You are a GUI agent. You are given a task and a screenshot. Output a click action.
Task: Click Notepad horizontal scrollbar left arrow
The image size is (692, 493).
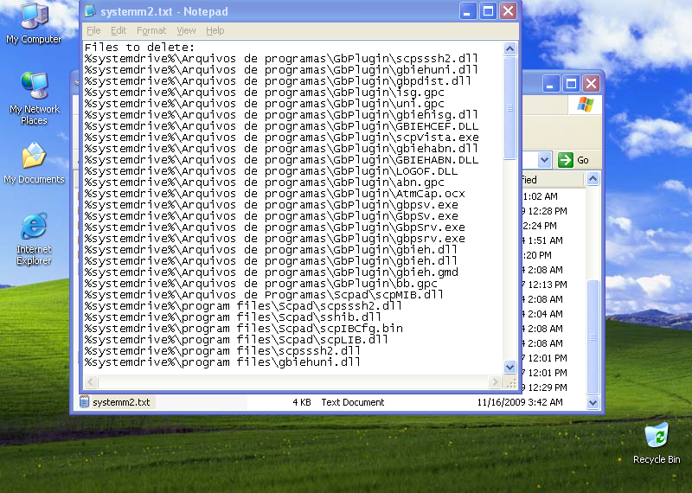coord(91,381)
